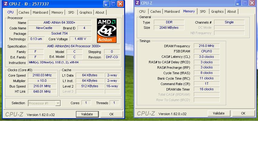This screenshot has height=159, width=258.
Task: Open Mainboard tab in left CPU-Z window
Action: click(40, 12)
